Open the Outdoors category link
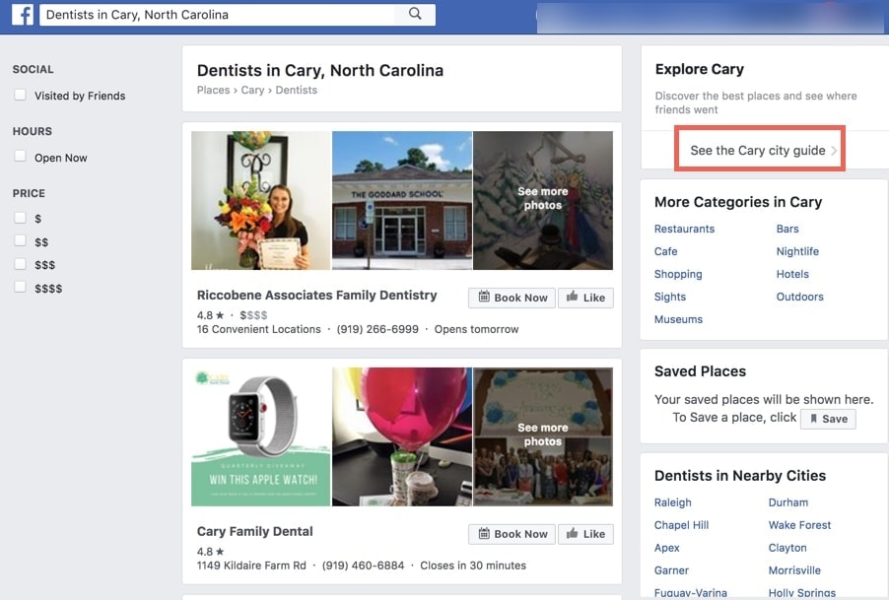889x600 pixels. point(800,297)
